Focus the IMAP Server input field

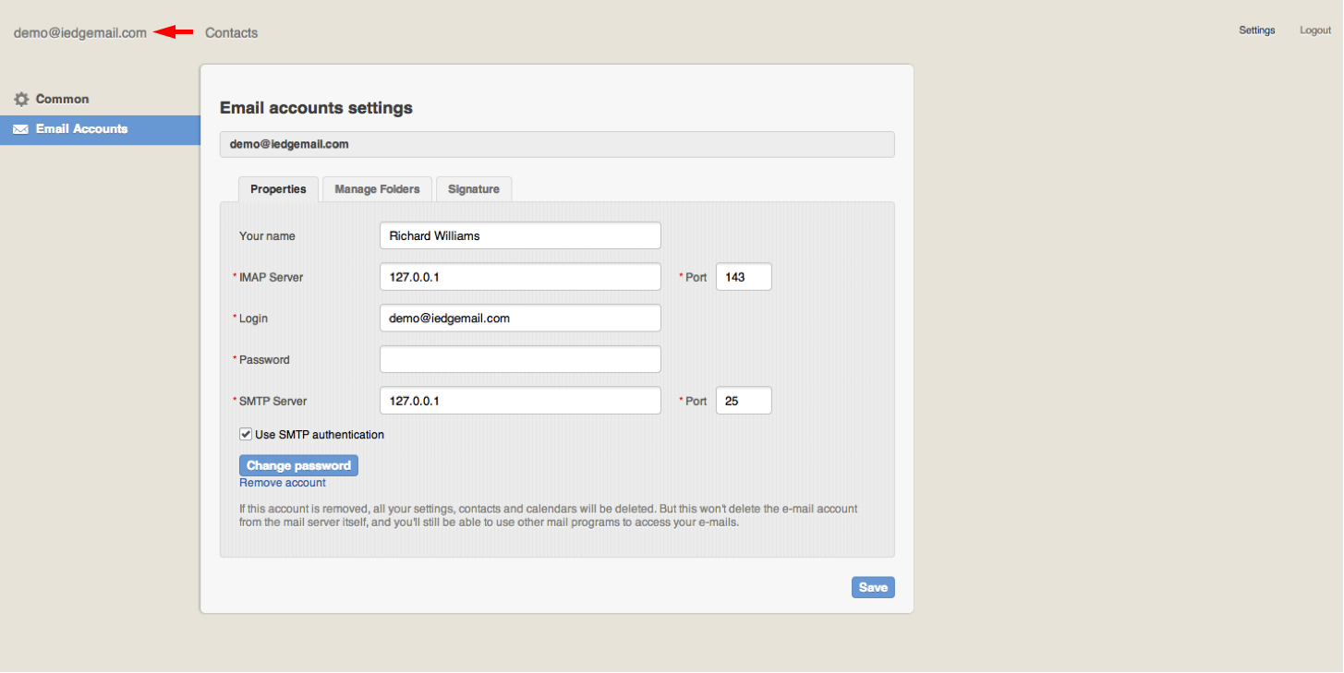pos(520,277)
